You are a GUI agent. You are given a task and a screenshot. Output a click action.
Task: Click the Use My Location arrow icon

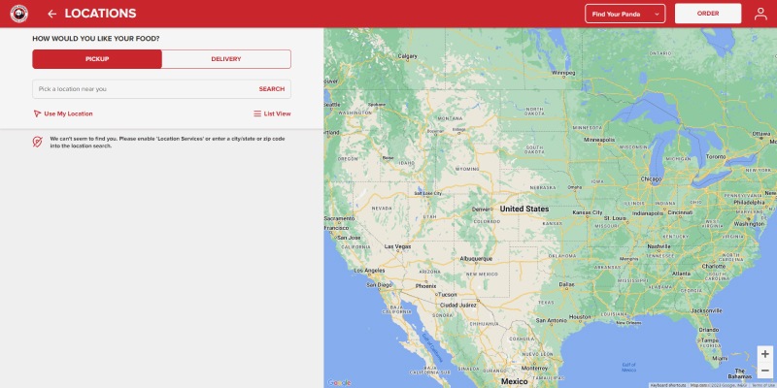tap(37, 113)
